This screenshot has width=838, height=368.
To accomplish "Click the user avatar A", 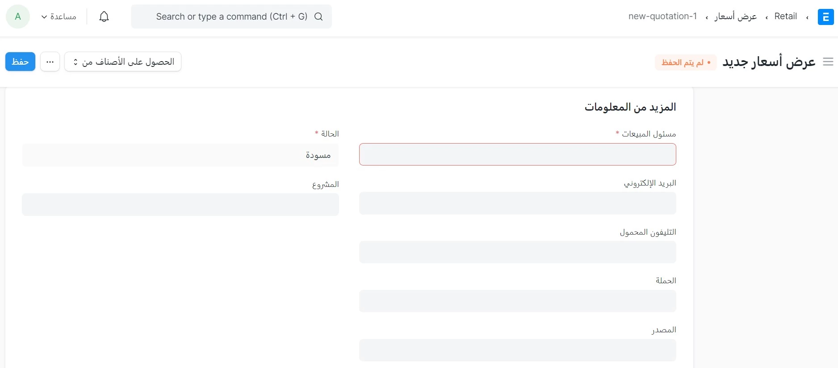I will click(18, 17).
